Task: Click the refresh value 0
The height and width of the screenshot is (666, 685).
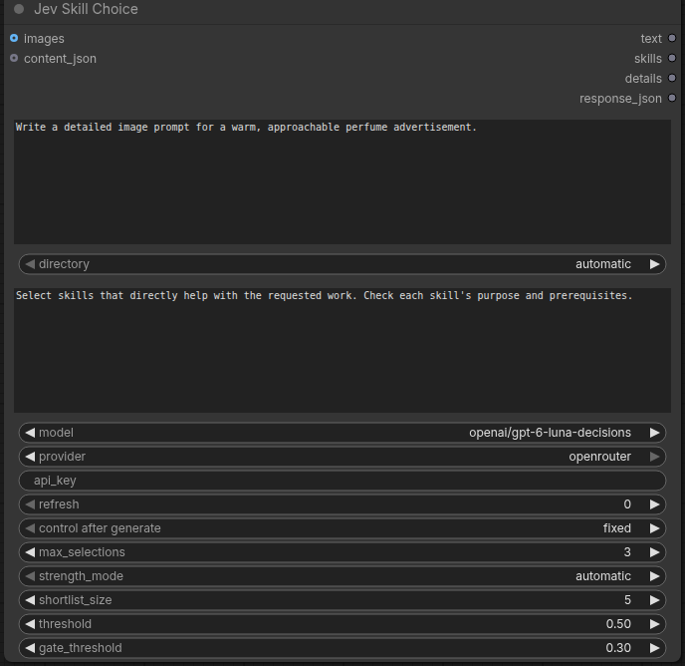Action: (x=627, y=504)
